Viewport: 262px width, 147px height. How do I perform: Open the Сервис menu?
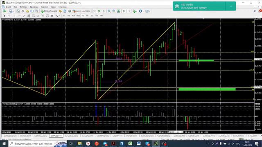pos(44,7)
